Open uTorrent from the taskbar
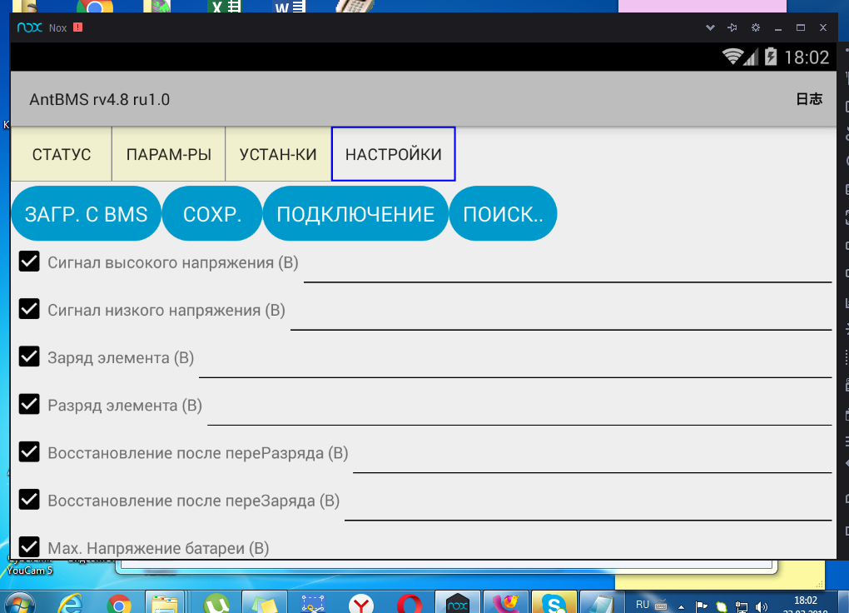This screenshot has height=613, width=849. pyautogui.click(x=219, y=603)
